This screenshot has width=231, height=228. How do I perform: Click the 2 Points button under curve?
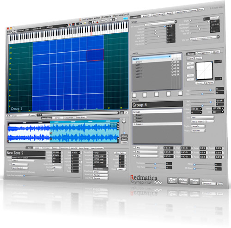point(209,83)
